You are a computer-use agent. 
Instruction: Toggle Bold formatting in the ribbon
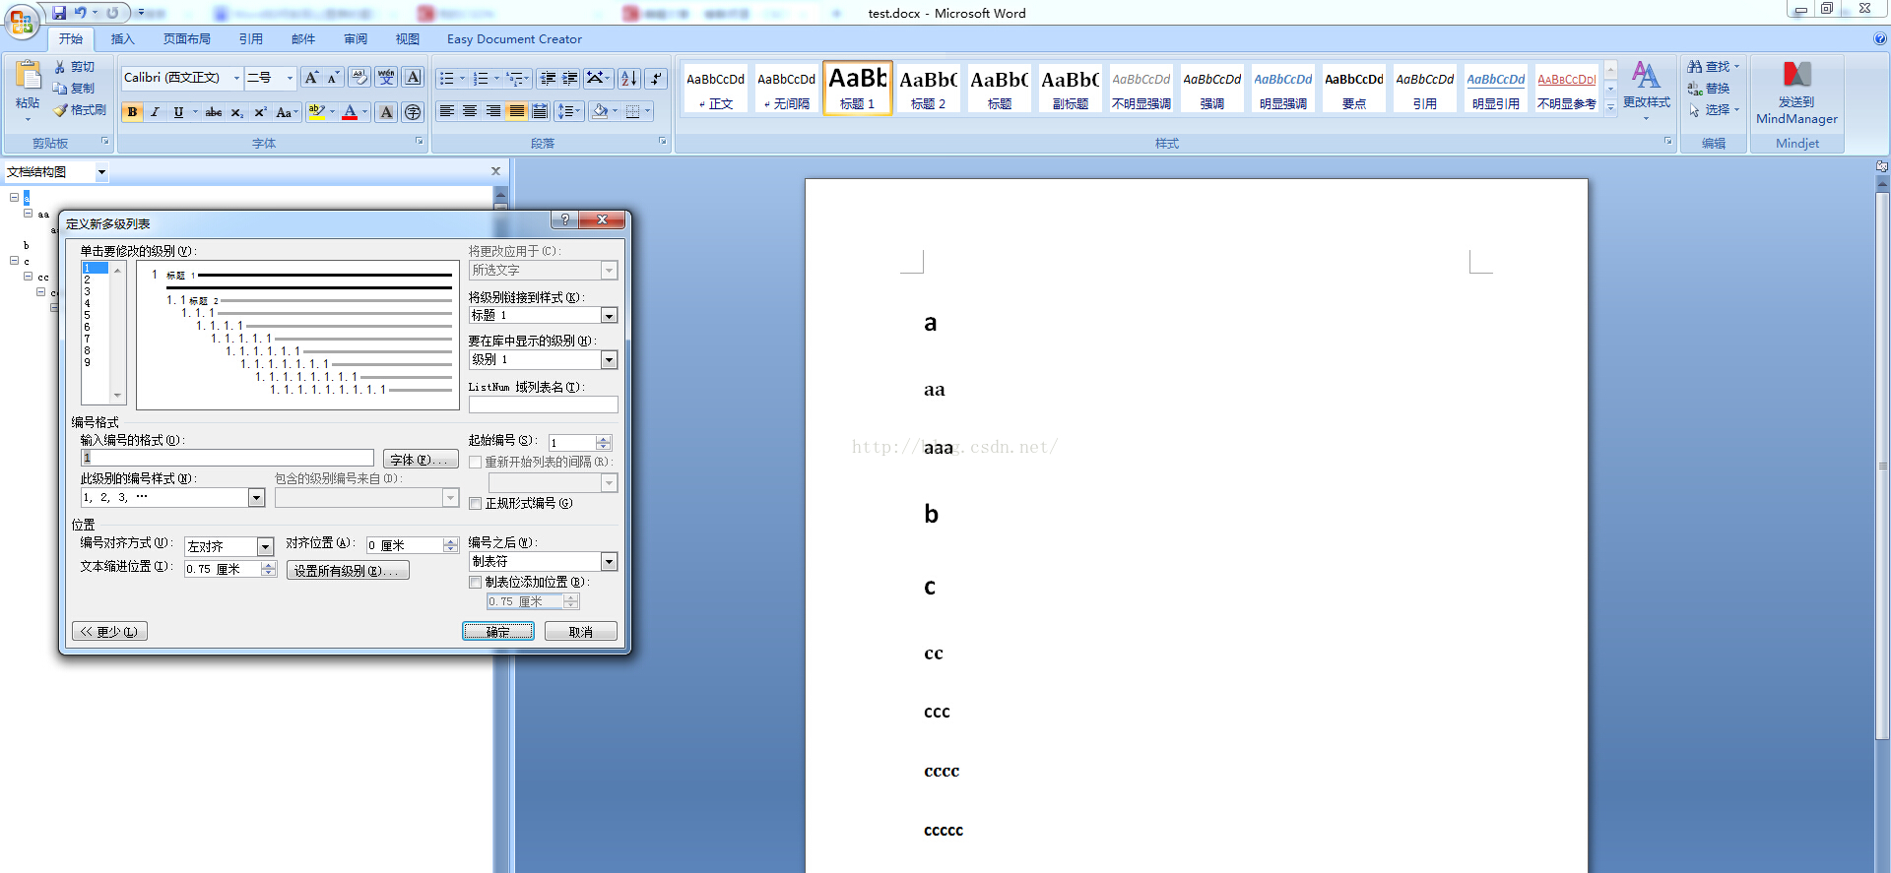click(x=132, y=112)
